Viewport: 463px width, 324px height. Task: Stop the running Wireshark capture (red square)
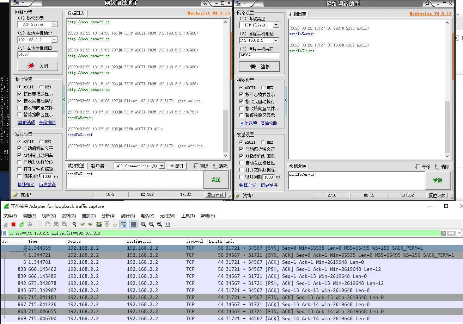click(13, 224)
